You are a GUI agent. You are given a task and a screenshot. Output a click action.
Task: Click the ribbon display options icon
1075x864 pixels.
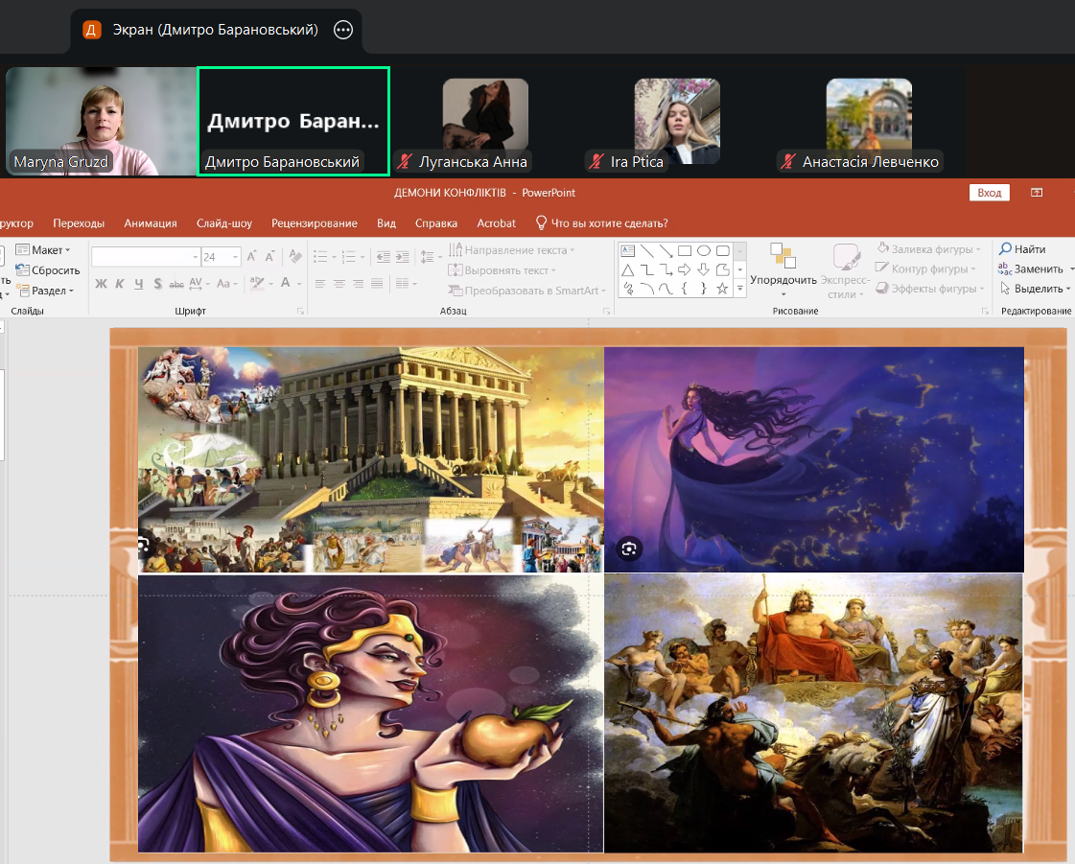click(x=1037, y=193)
